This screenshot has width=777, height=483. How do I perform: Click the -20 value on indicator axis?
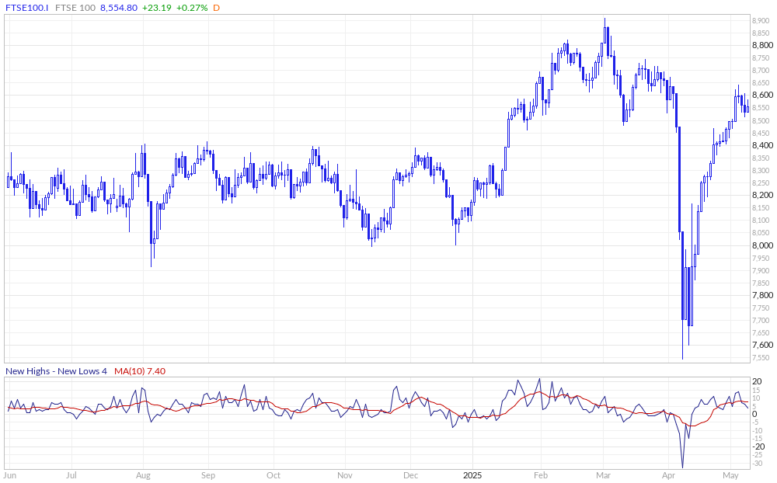758,447
